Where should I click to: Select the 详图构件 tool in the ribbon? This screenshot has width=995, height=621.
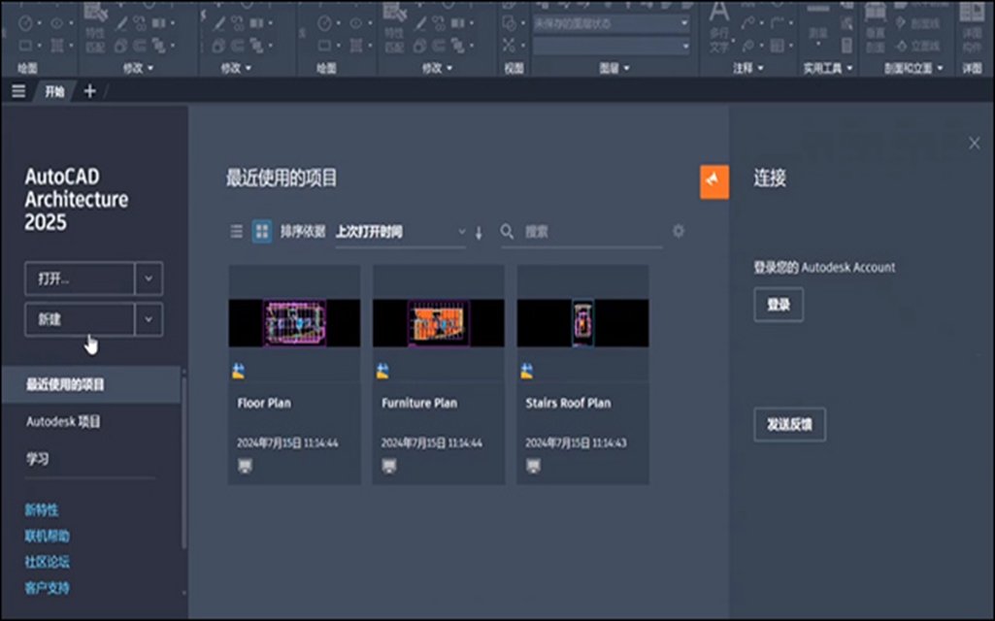coord(972,28)
